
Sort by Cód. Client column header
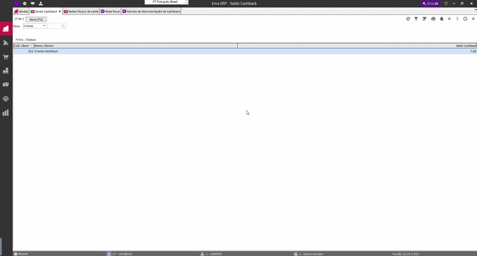(x=24, y=46)
